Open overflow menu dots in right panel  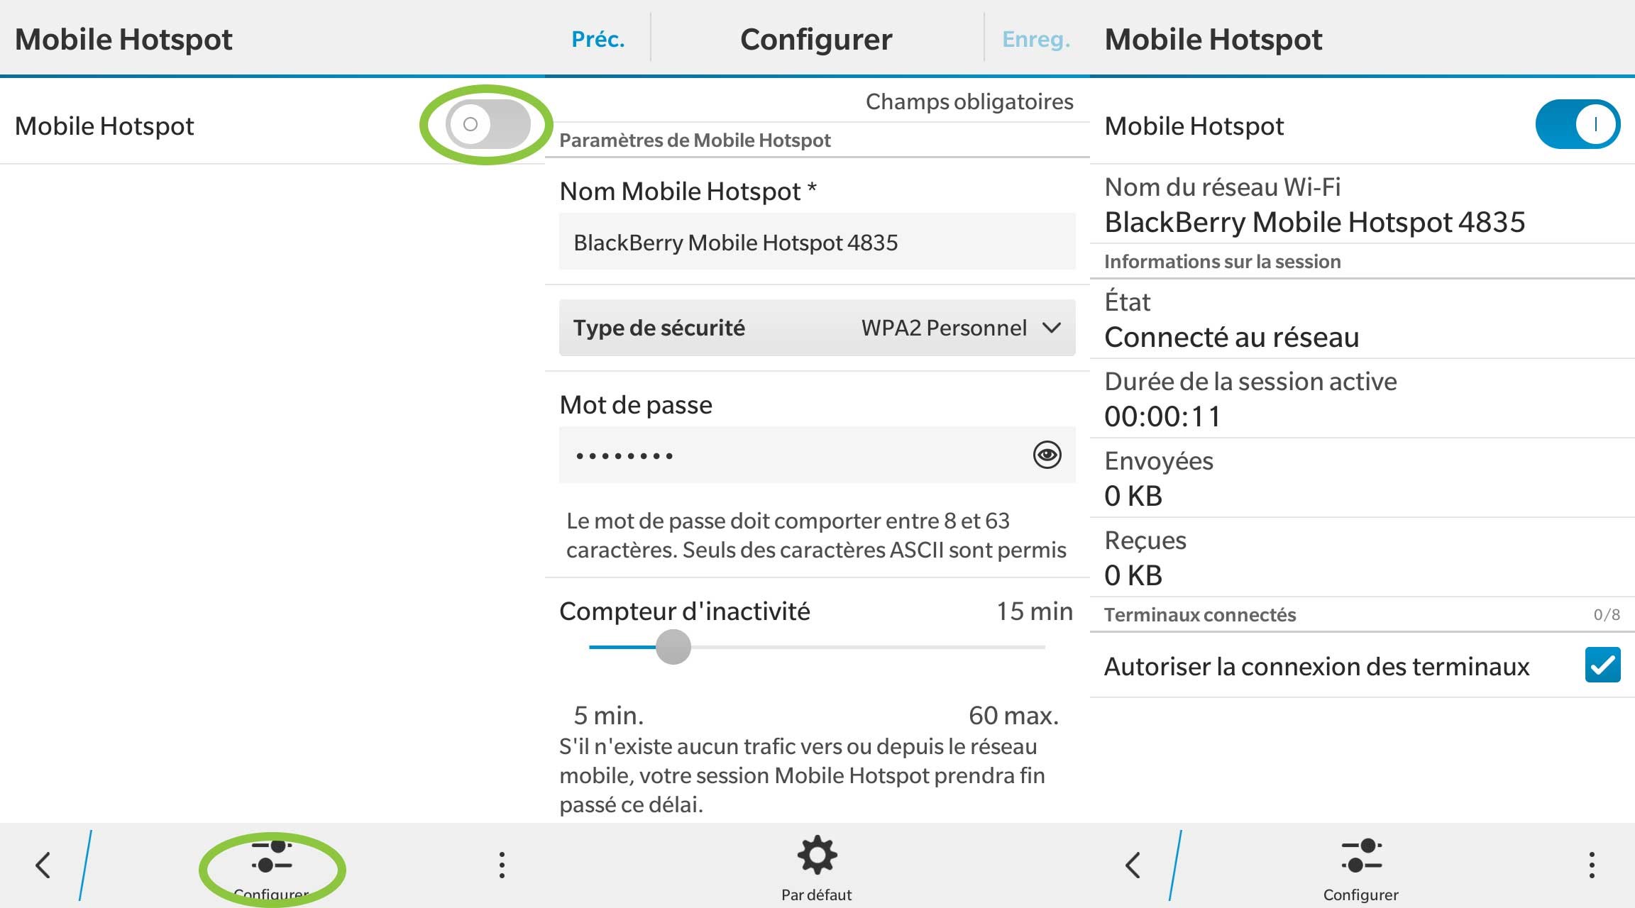click(1592, 865)
